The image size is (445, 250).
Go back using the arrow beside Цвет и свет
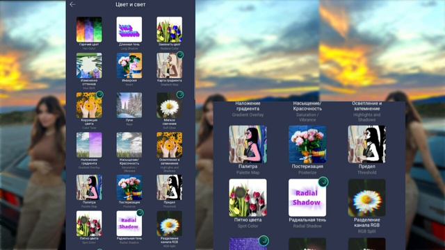tap(72, 4)
